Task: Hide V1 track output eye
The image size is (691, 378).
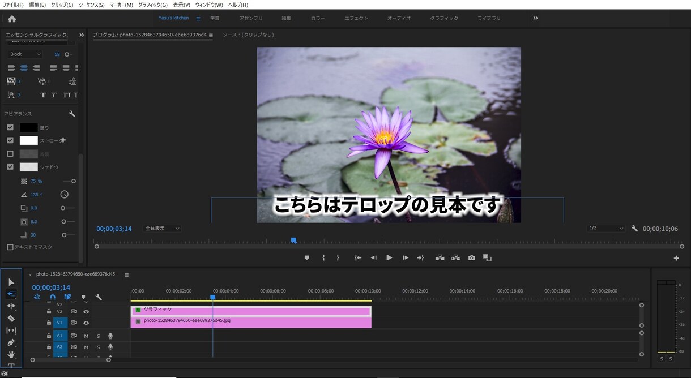Action: [86, 323]
